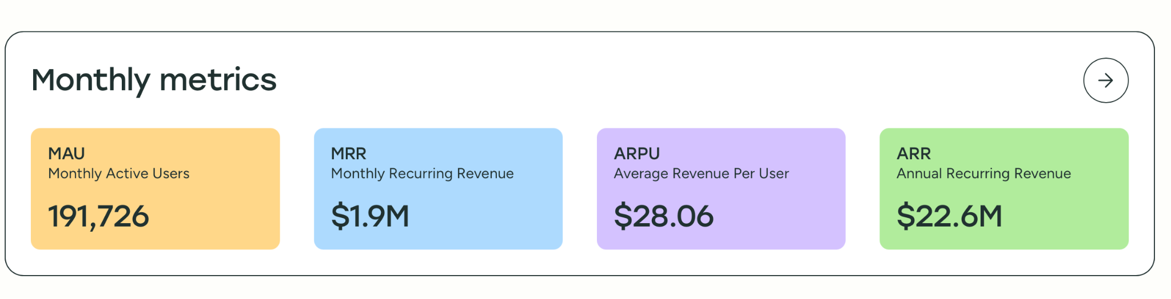Click the word 'metrics' in the panel heading
The height and width of the screenshot is (299, 1171).
218,80
